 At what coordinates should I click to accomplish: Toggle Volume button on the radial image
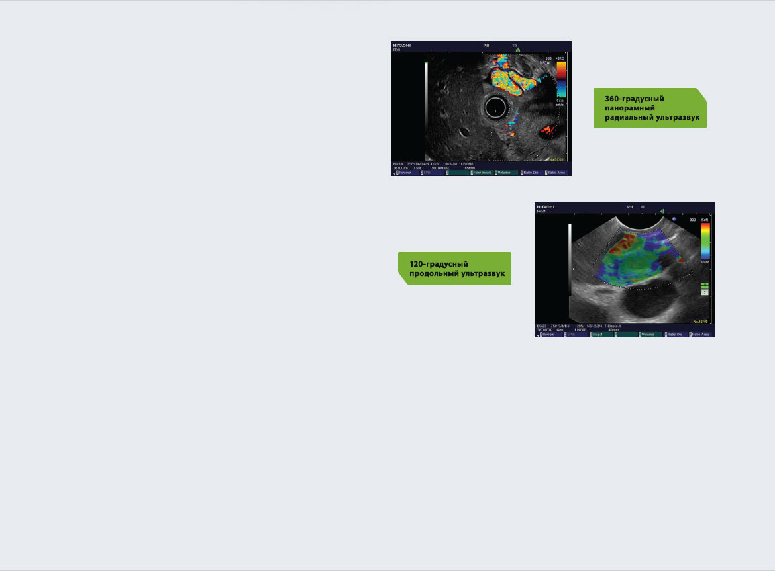(x=508, y=173)
